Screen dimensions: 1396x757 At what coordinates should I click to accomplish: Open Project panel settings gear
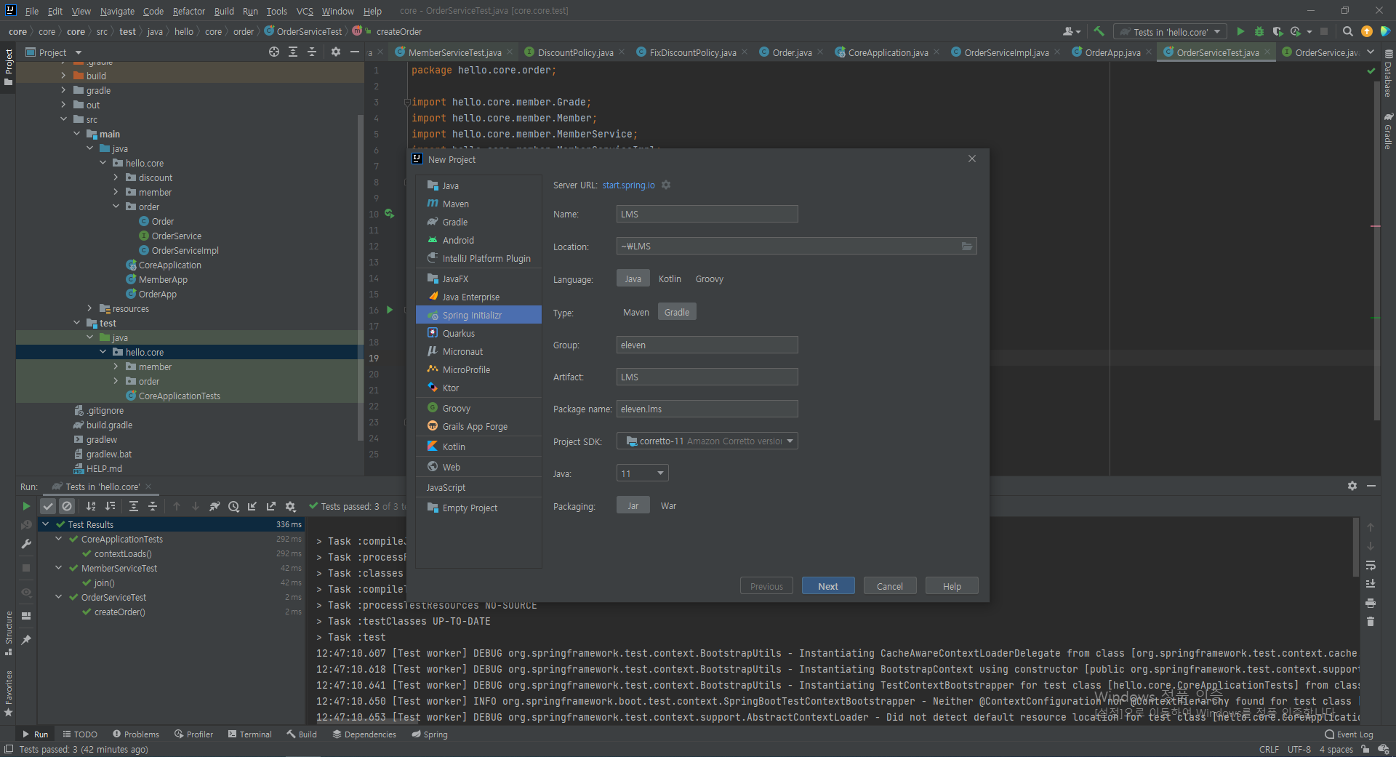pyautogui.click(x=335, y=52)
